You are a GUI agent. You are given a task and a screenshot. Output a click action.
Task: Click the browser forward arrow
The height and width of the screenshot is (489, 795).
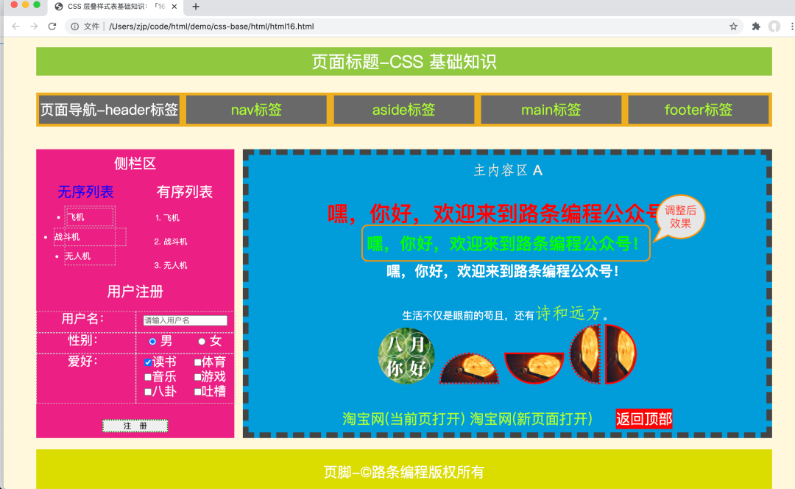point(34,27)
